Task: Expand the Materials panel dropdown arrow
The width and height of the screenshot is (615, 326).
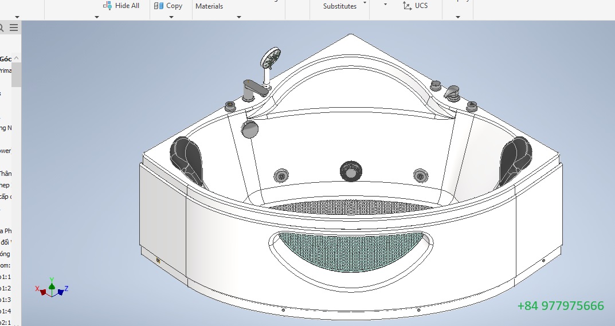Action: pos(238,17)
